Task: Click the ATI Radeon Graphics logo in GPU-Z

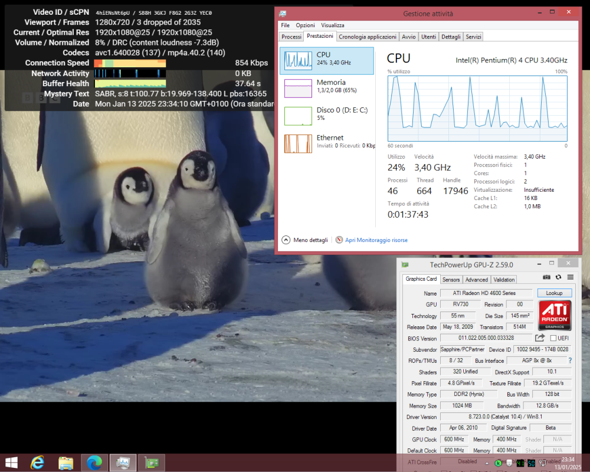Action: pyautogui.click(x=554, y=315)
